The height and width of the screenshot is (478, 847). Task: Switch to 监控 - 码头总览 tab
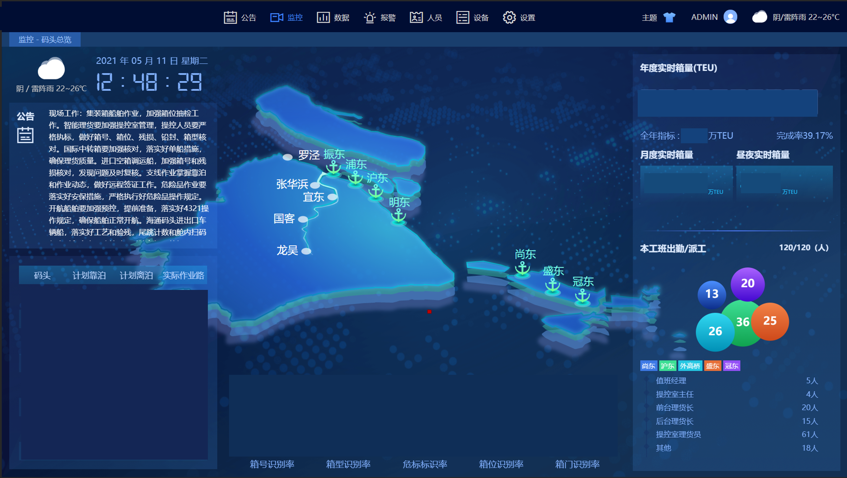(x=45, y=39)
